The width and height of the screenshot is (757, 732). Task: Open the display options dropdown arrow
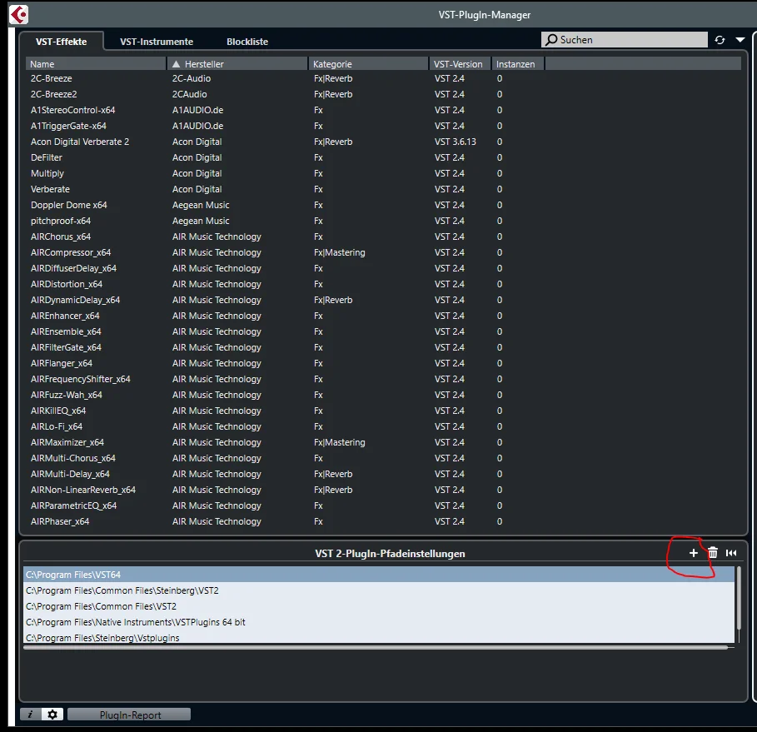740,40
